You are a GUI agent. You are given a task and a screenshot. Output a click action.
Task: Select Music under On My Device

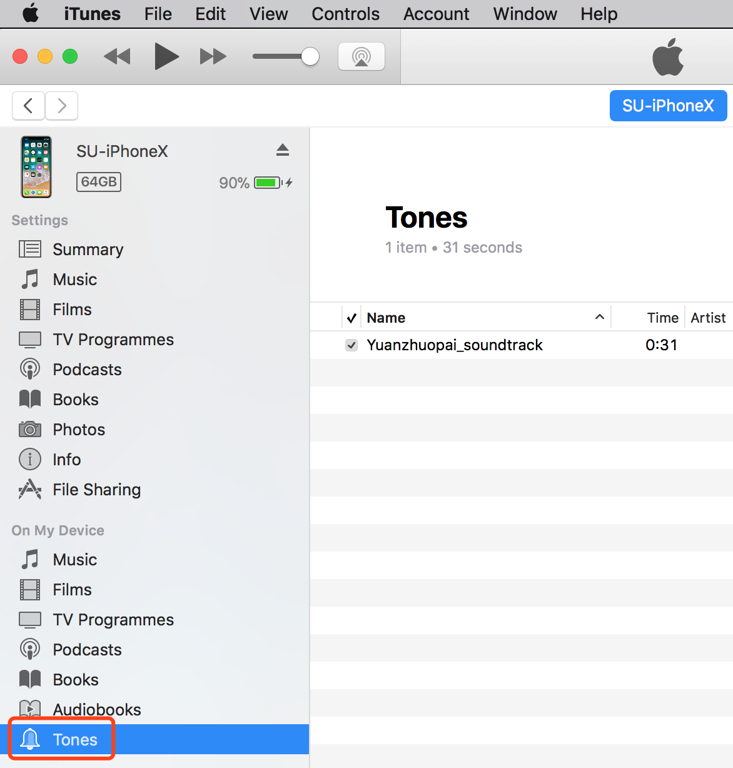pyautogui.click(x=154, y=560)
